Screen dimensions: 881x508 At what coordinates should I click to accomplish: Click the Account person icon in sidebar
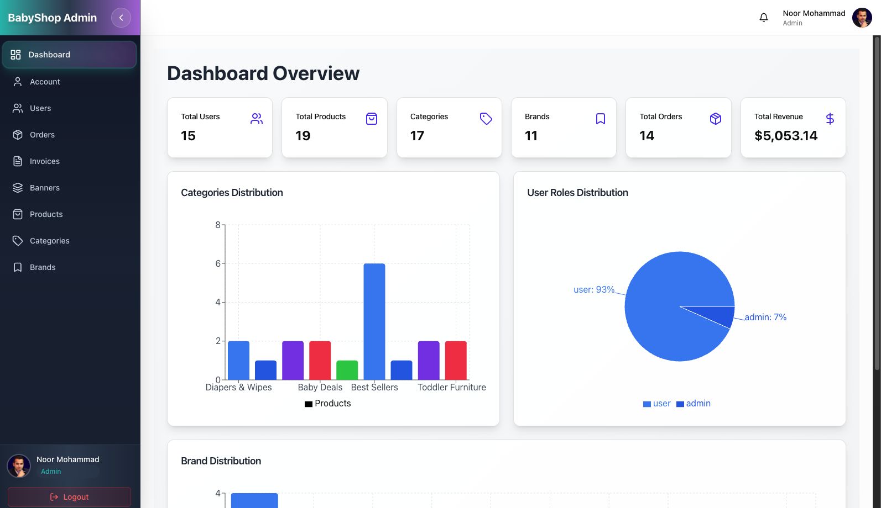[x=18, y=82]
